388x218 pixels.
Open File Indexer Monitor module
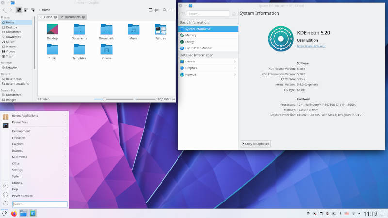point(208,48)
